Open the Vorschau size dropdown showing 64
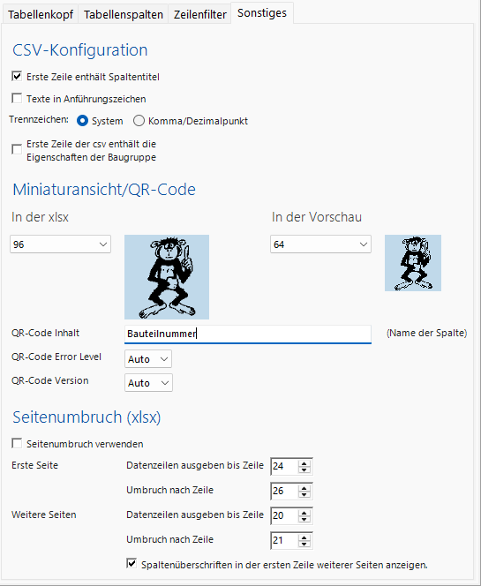This screenshot has height=586, width=481. tap(320, 244)
